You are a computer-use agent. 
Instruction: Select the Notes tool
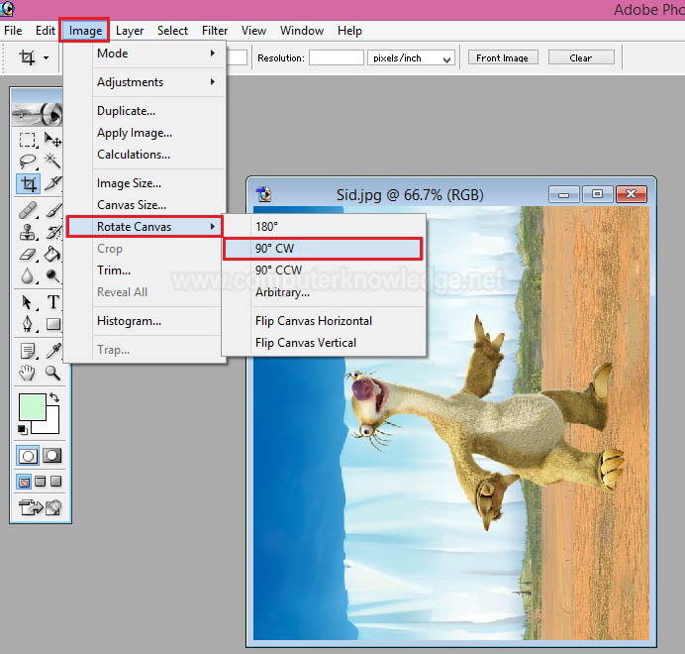[28, 351]
